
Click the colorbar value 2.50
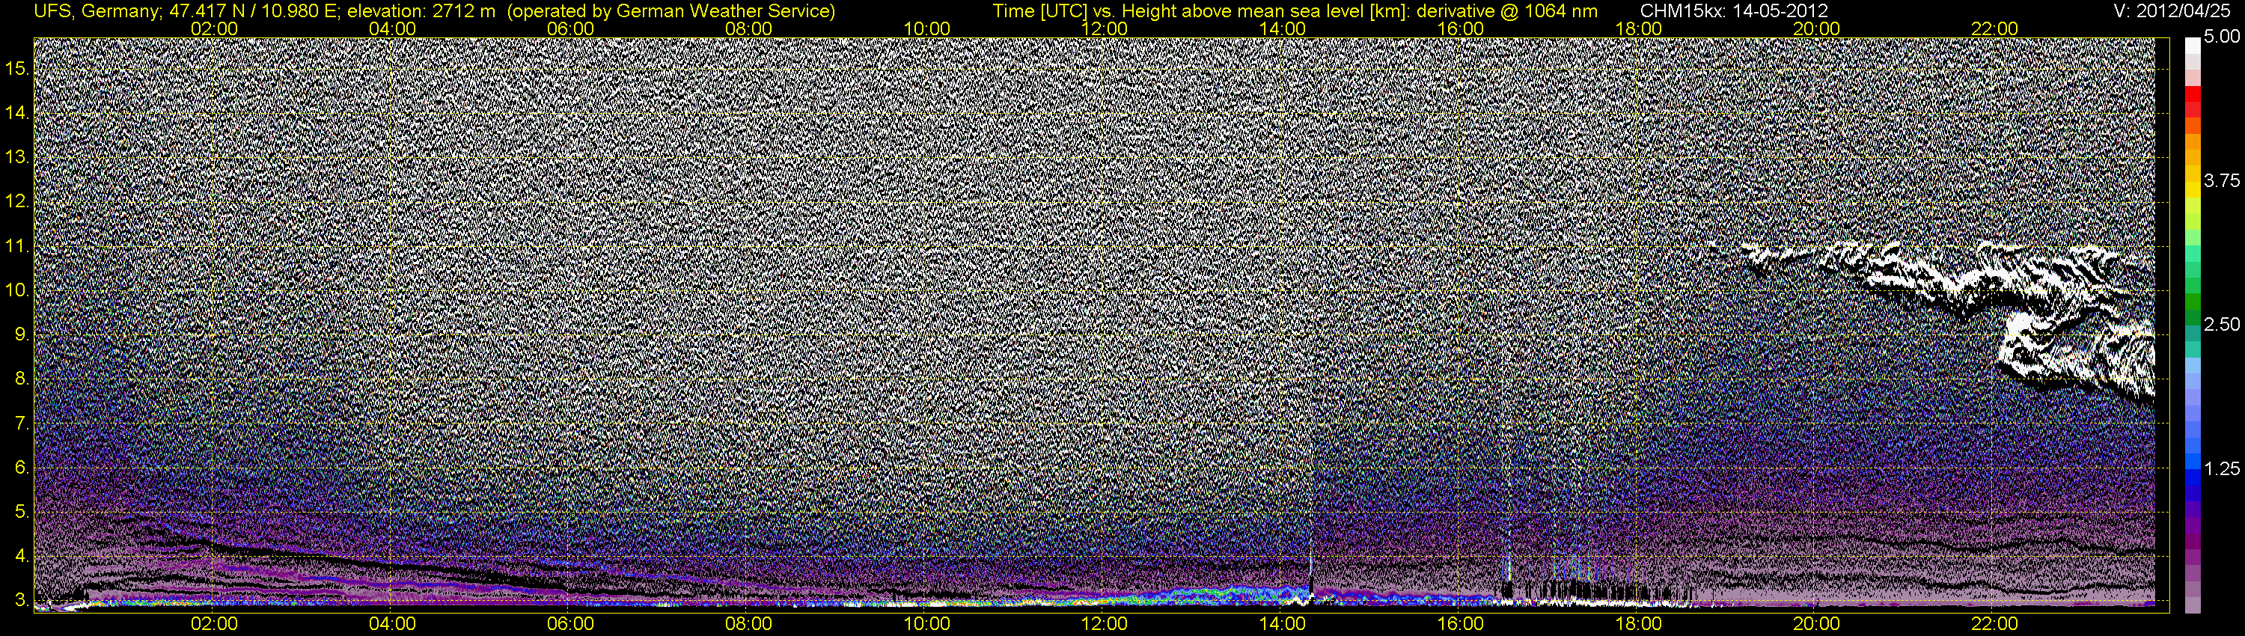coord(2223,325)
